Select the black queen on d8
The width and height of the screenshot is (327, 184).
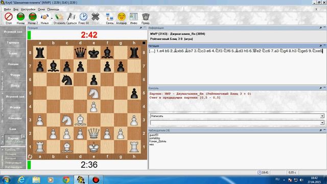click(x=80, y=53)
